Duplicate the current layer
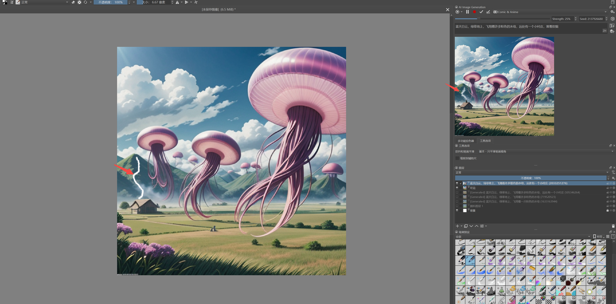The height and width of the screenshot is (304, 616). [465, 226]
